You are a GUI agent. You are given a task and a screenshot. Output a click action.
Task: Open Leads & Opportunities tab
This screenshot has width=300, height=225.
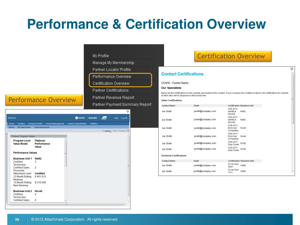coord(77,124)
